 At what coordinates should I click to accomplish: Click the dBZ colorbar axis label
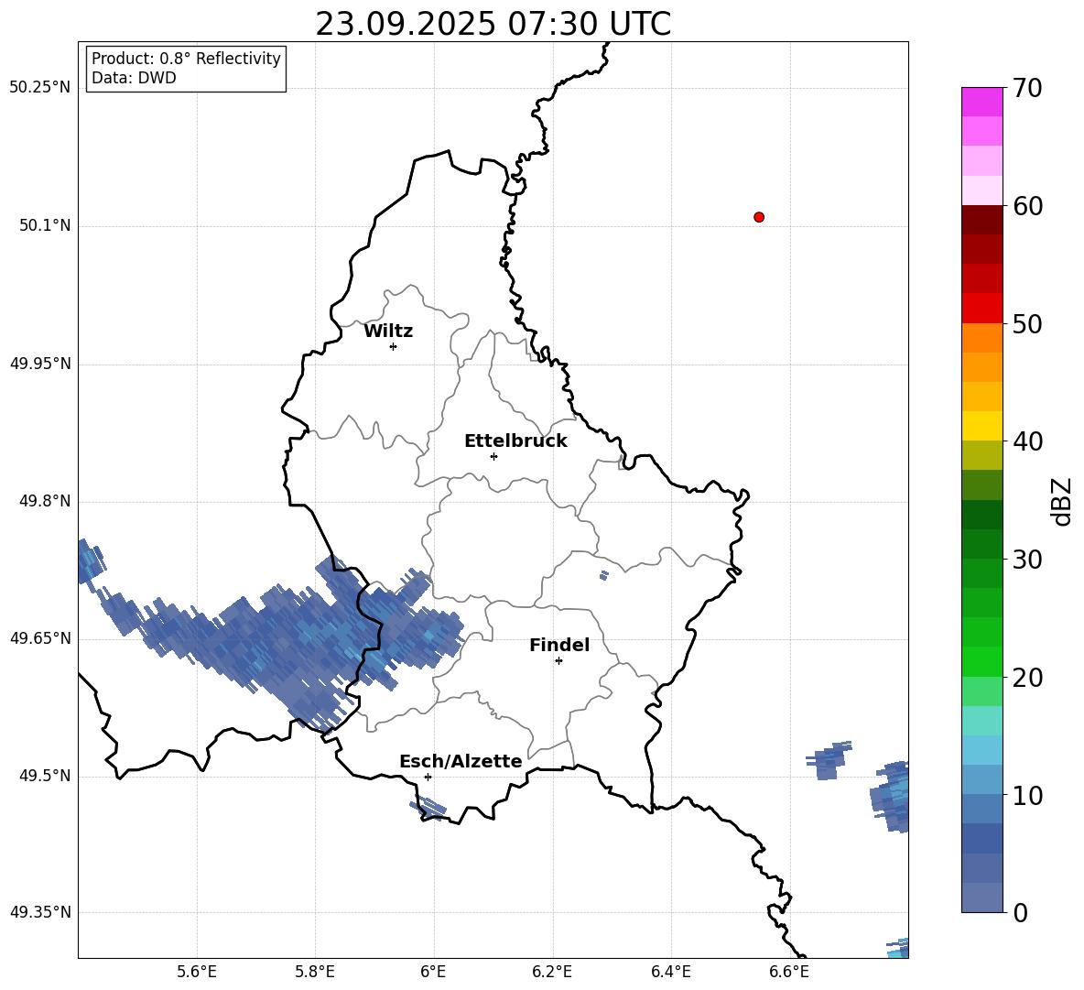tap(1063, 501)
